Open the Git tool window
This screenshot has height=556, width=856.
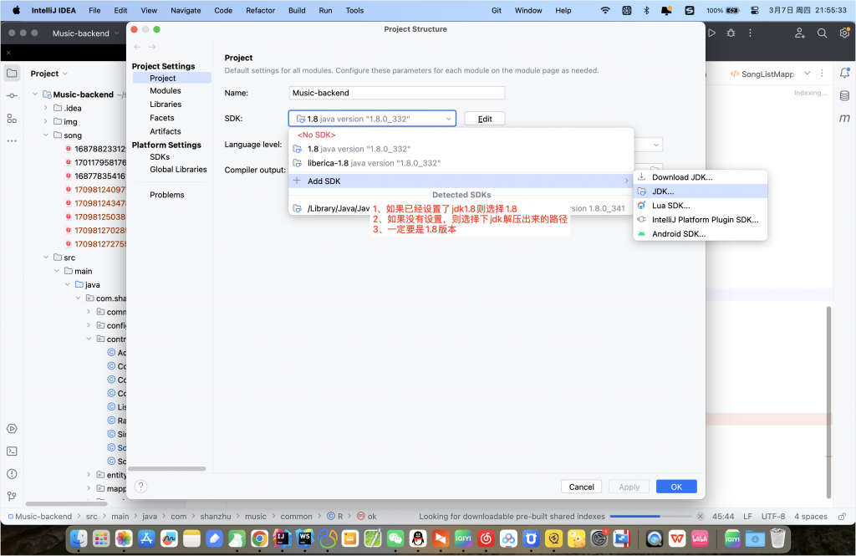pos(12,493)
